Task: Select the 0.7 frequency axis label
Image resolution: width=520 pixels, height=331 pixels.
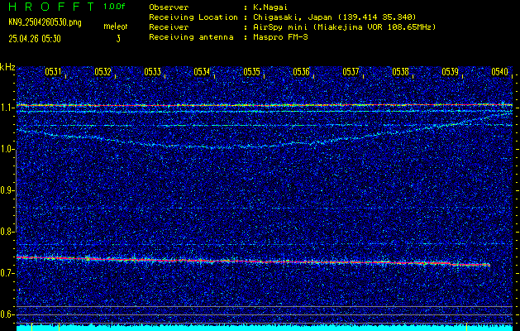Action: pos(6,273)
